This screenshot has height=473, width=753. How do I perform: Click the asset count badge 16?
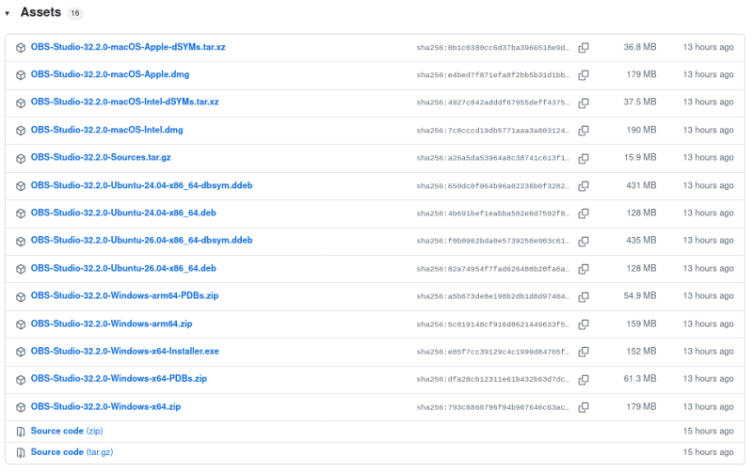(75, 13)
